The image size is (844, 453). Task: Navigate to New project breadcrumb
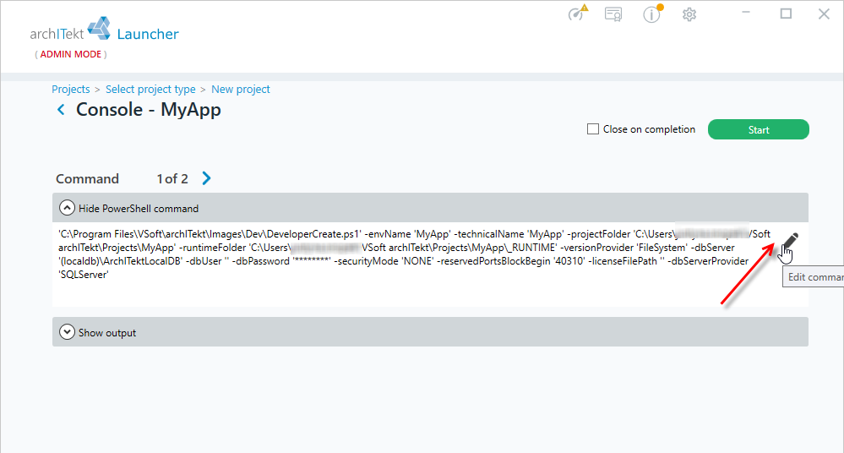(x=240, y=90)
